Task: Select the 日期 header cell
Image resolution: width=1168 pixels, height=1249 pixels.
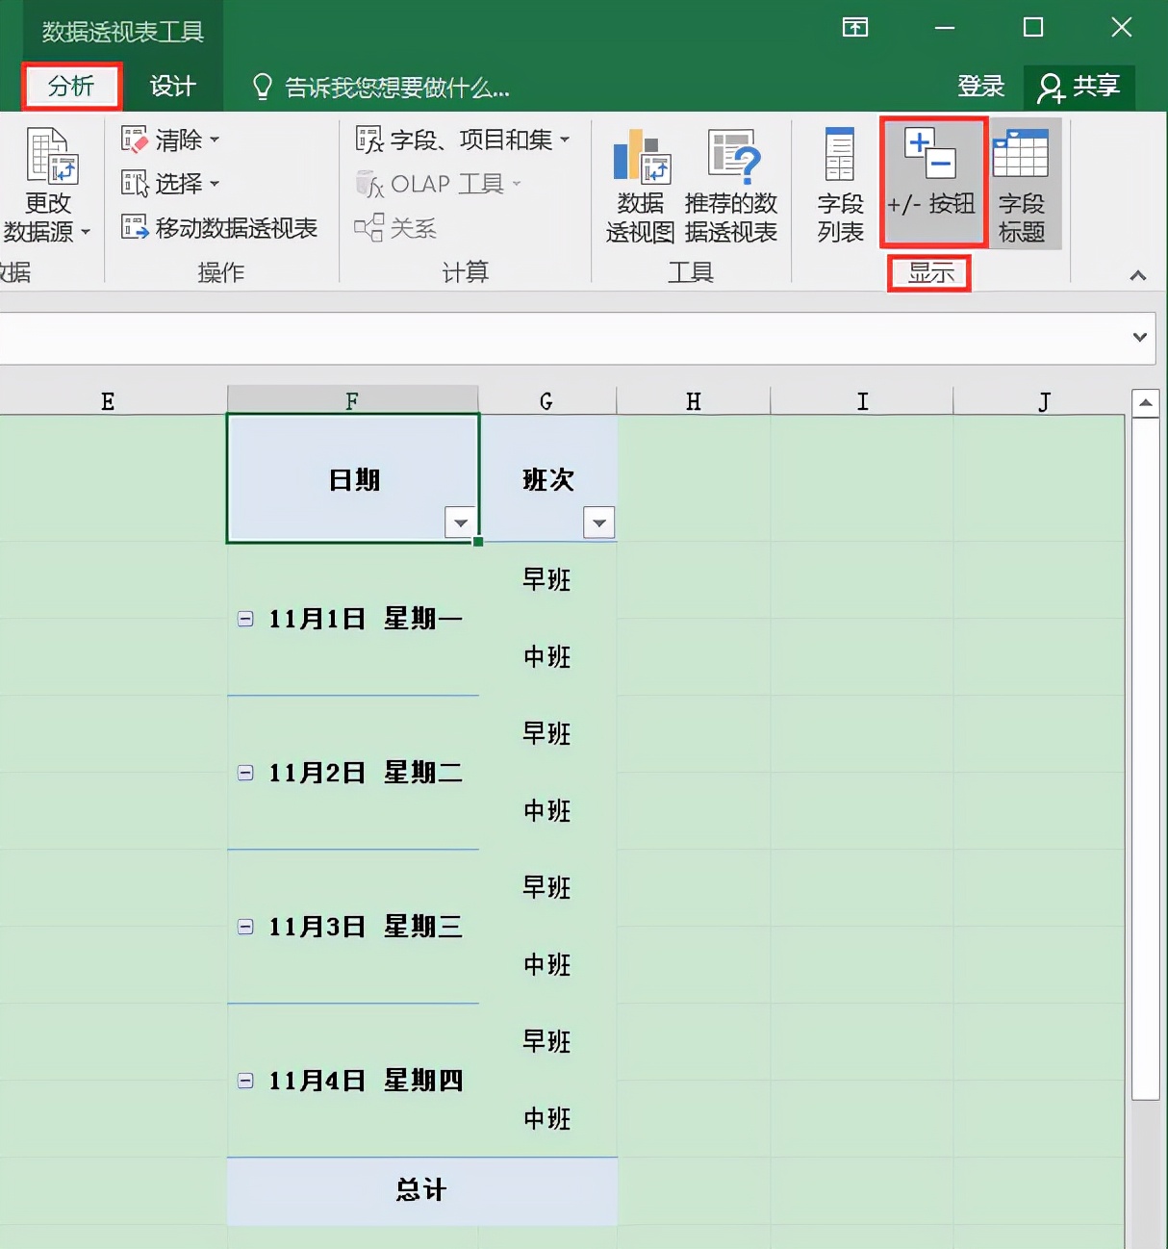Action: 353,478
